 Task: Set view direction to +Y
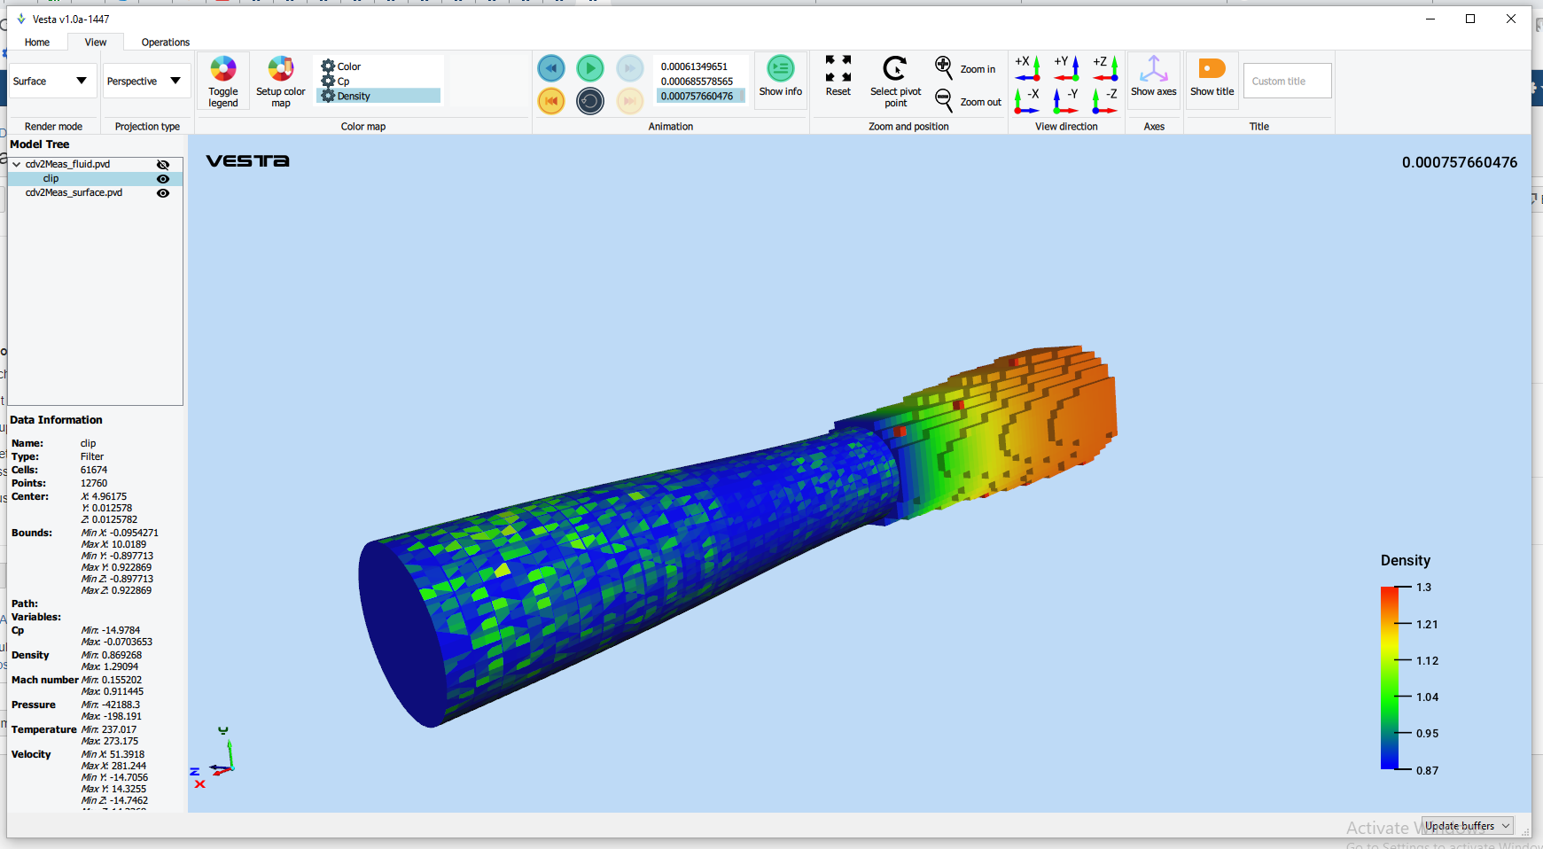[1066, 68]
